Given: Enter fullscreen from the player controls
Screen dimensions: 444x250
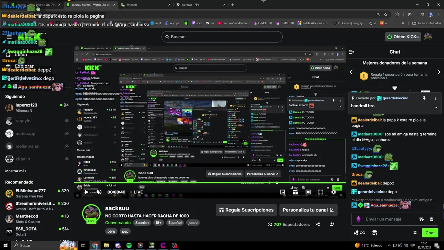Looking at the screenshot, I should [321, 192].
